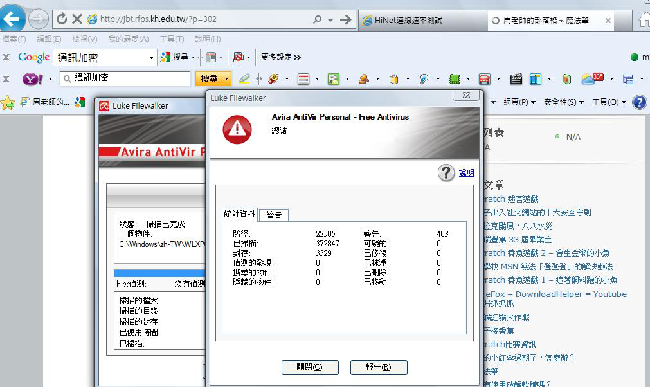This screenshot has width=650, height=387.
Task: Click the Yahoo toolbar search input field
Action: tap(125, 78)
